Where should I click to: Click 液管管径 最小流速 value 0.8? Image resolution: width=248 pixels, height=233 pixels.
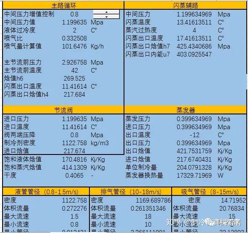pyautogui.click(x=74, y=225)
